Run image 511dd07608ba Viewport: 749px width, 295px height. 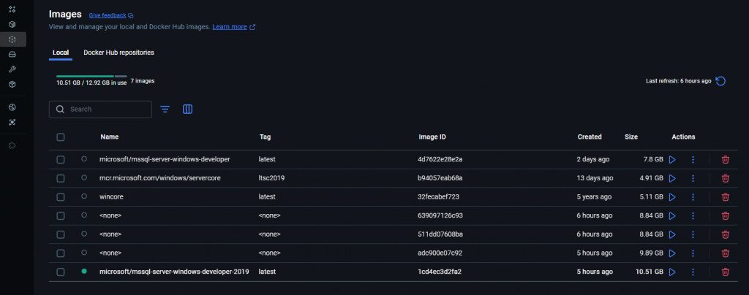672,234
